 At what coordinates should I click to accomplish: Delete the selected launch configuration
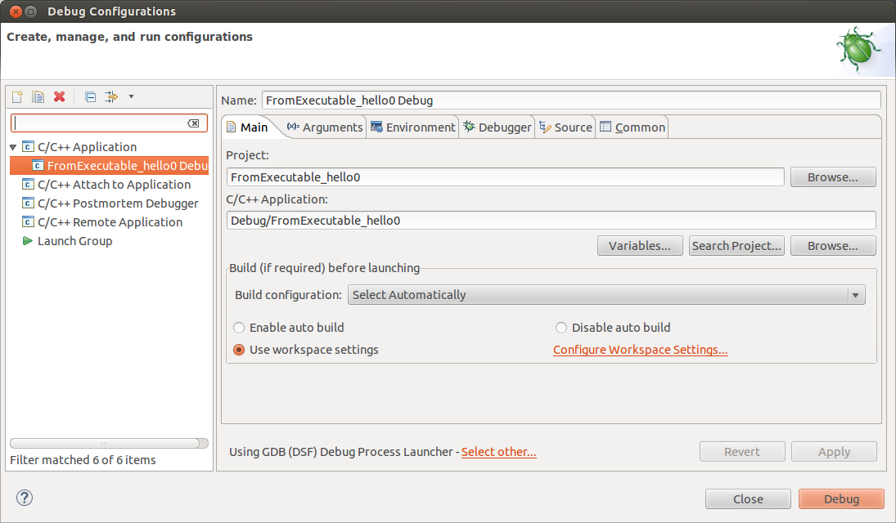point(59,96)
